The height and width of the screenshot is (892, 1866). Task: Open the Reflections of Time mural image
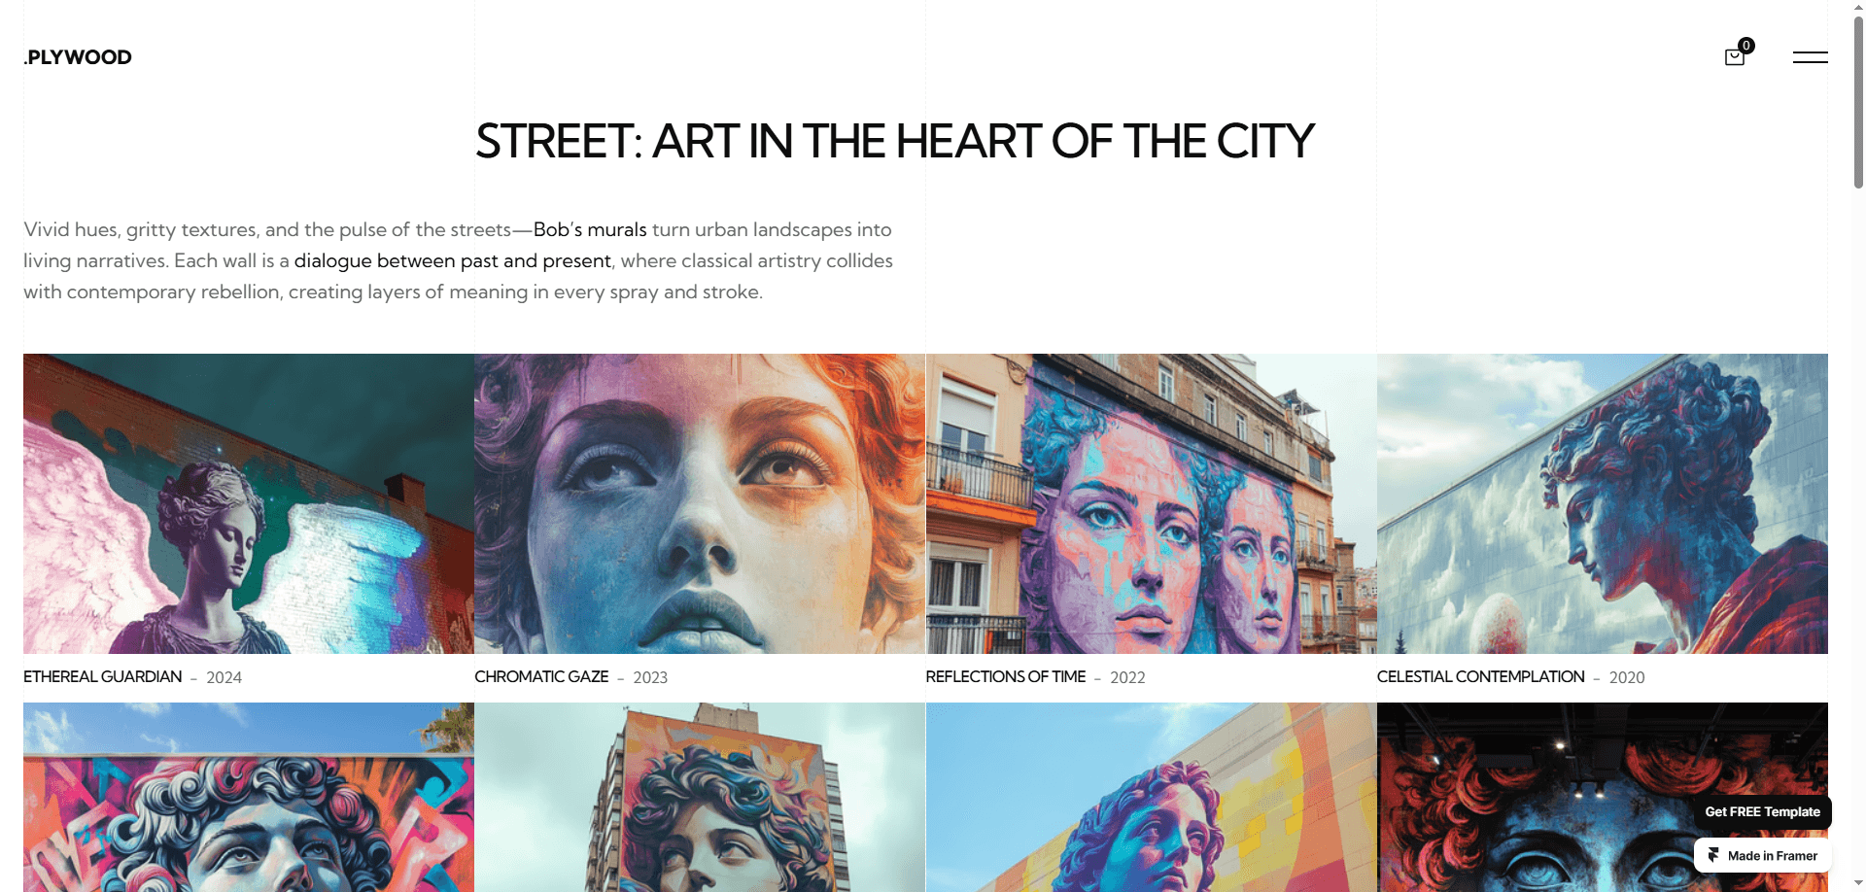pos(1151,503)
